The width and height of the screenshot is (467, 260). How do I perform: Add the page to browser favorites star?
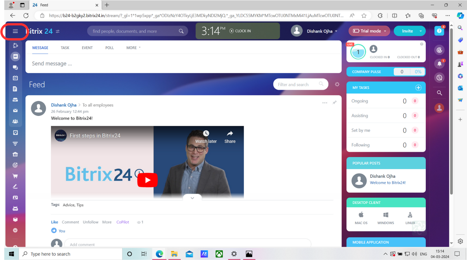point(364,15)
